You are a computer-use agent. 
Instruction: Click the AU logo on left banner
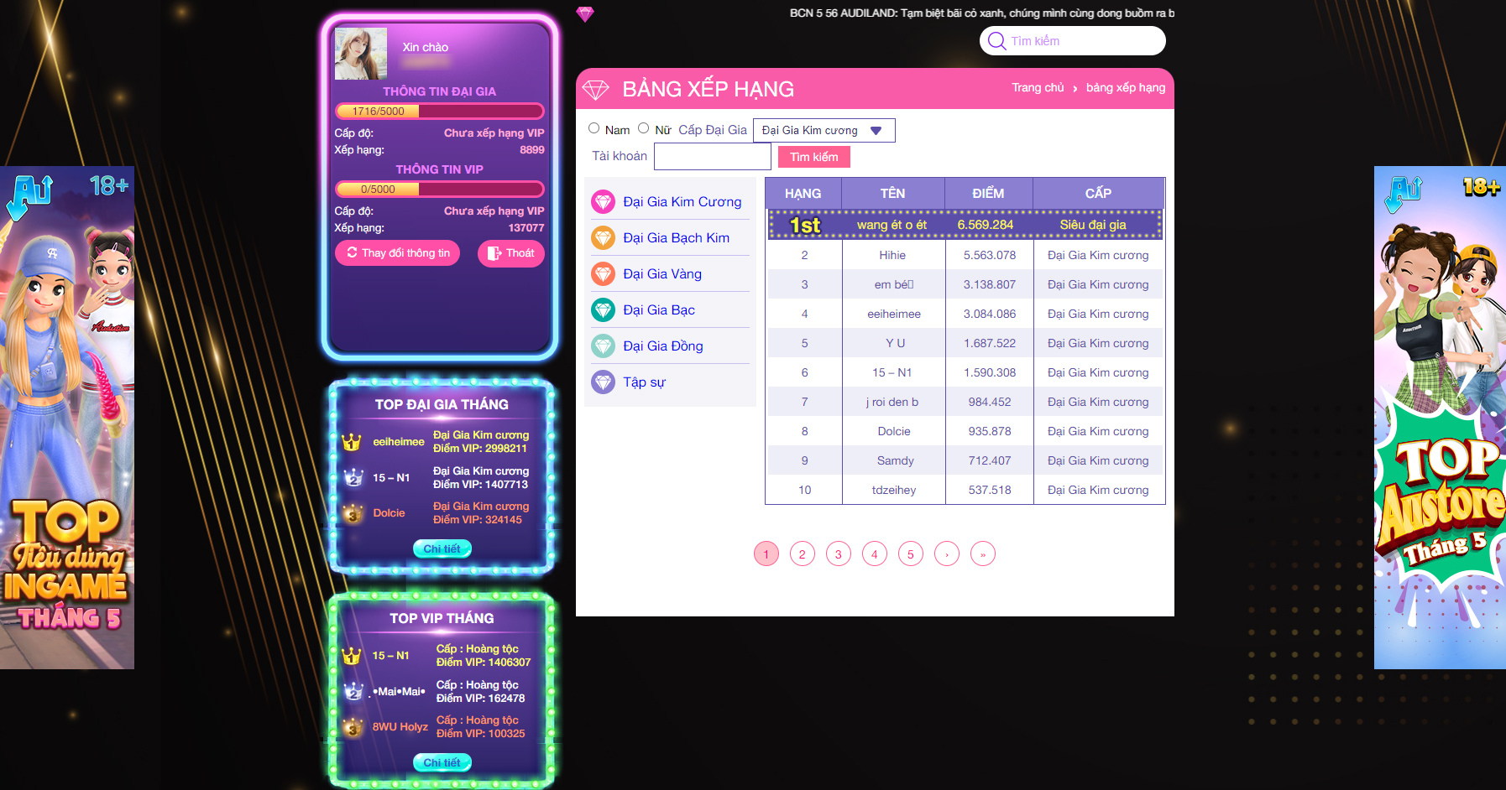[31, 196]
